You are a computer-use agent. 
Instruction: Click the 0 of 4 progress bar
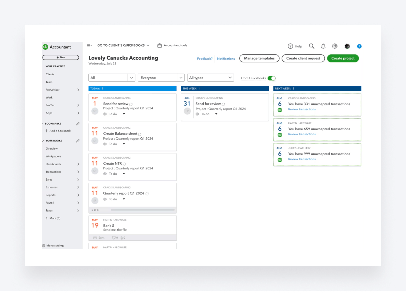(142, 210)
